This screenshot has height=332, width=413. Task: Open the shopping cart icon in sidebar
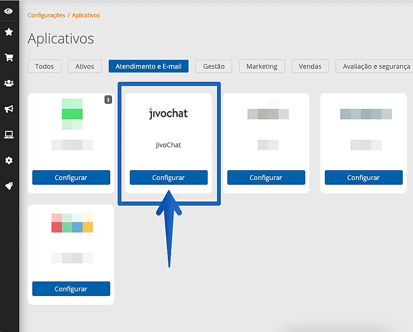tap(8, 58)
